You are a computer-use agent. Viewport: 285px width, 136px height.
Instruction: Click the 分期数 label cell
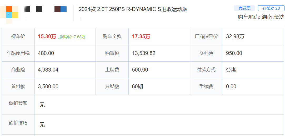(112, 86)
